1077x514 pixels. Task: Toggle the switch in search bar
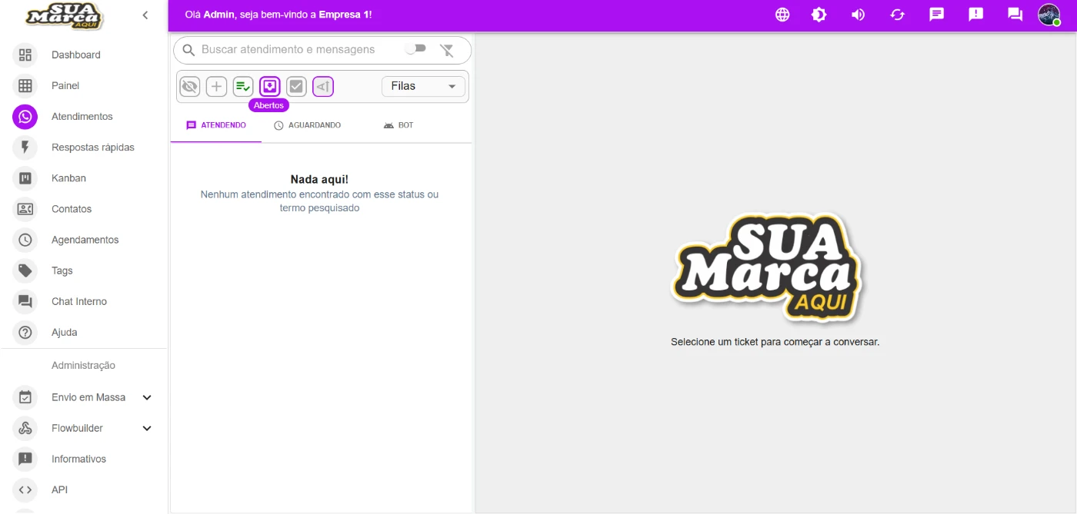click(x=415, y=49)
